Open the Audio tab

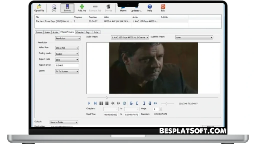tap(55, 32)
